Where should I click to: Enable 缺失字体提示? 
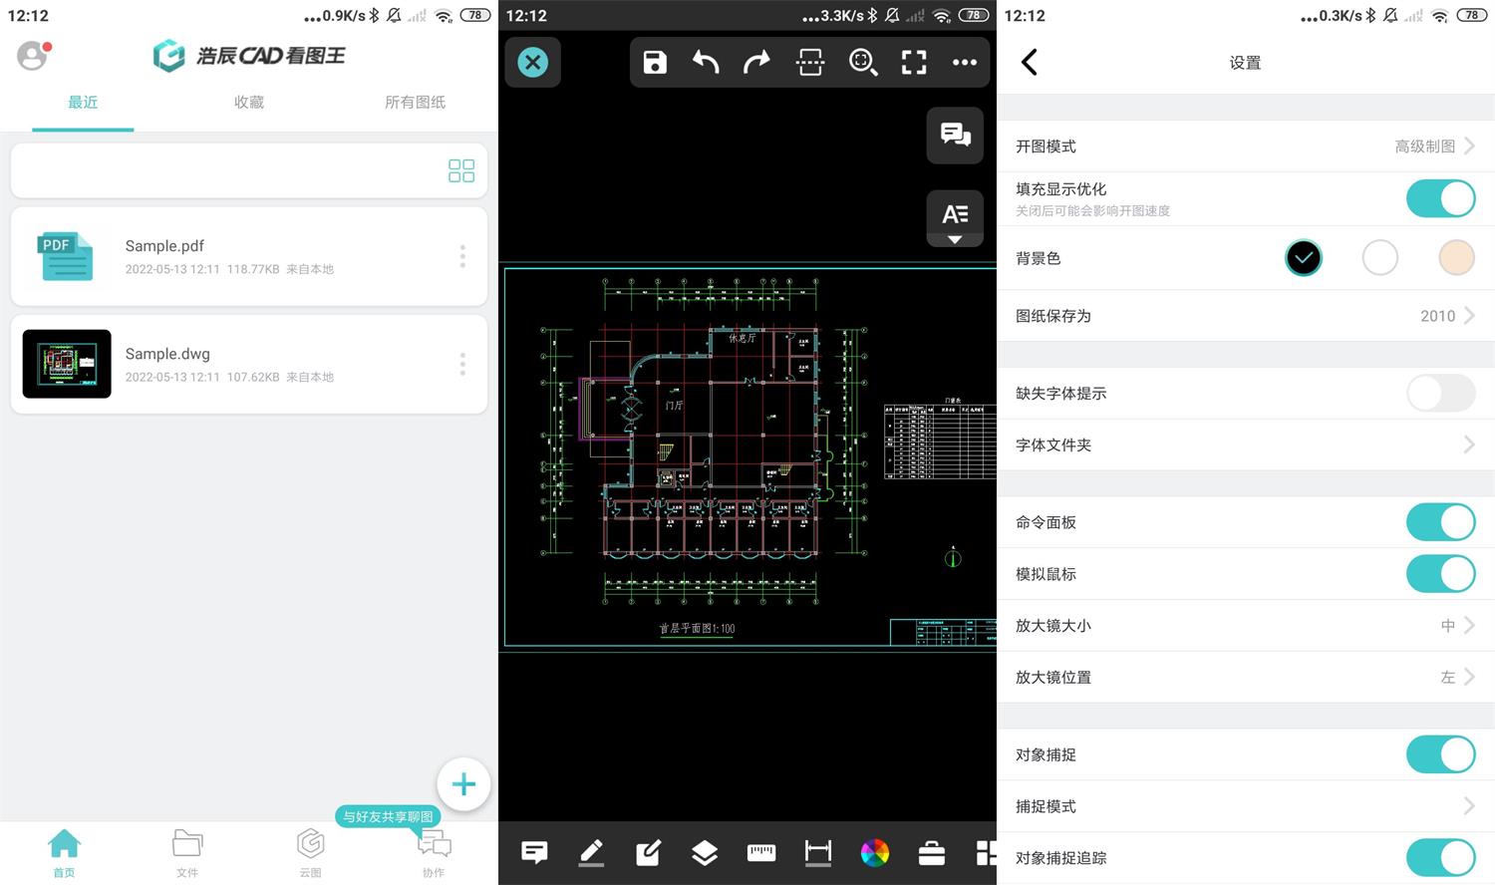click(1439, 393)
